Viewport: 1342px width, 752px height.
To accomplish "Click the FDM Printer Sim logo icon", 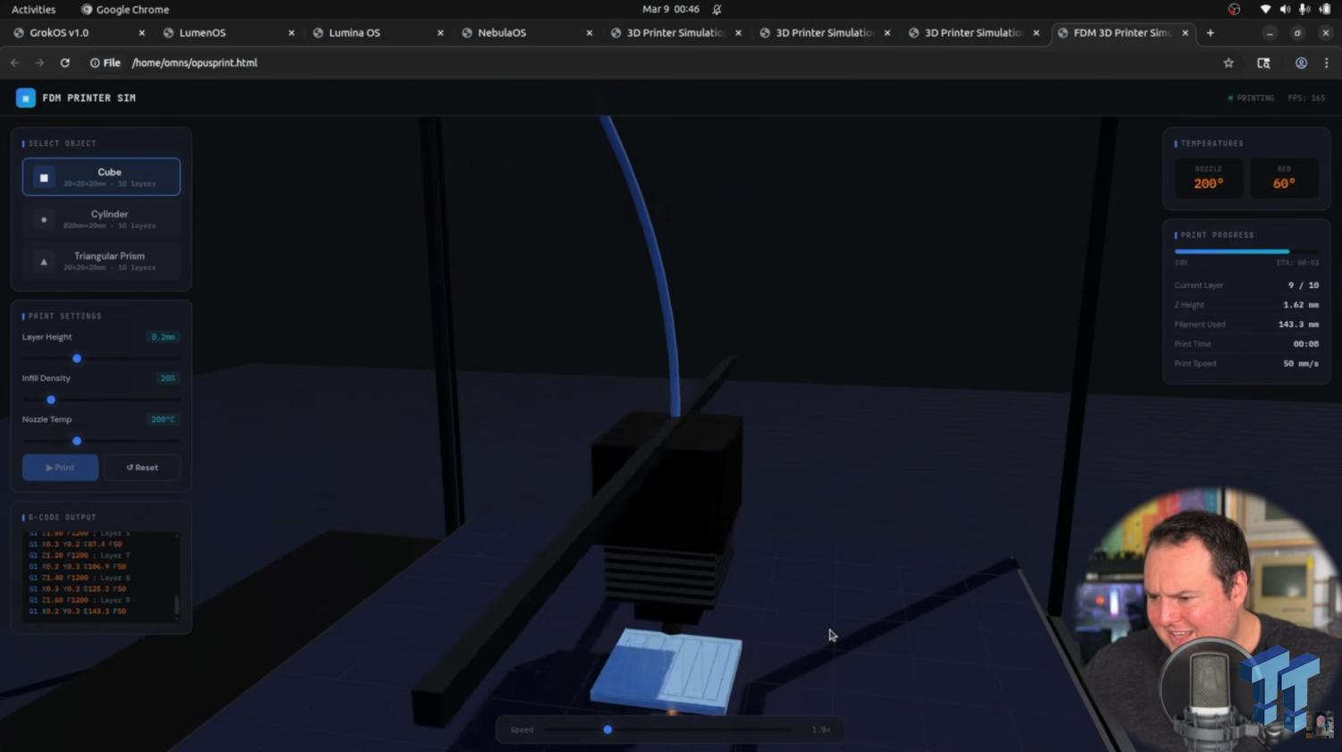I will (26, 97).
